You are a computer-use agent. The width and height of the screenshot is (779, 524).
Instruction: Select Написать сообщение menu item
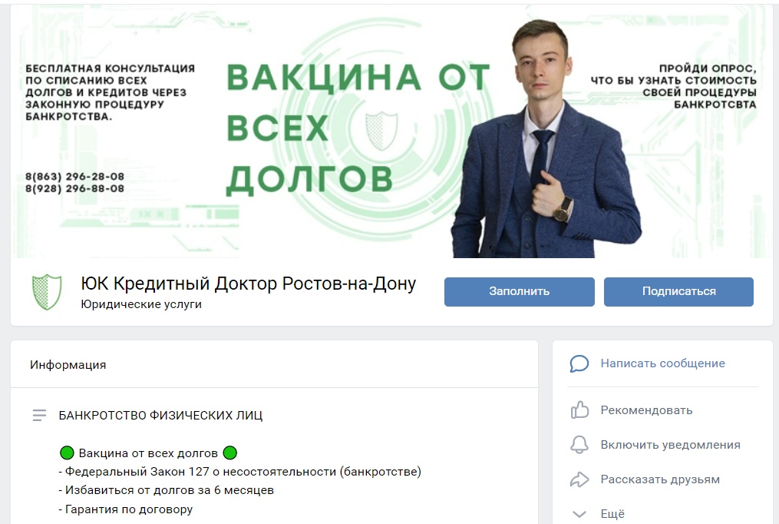coord(663,363)
